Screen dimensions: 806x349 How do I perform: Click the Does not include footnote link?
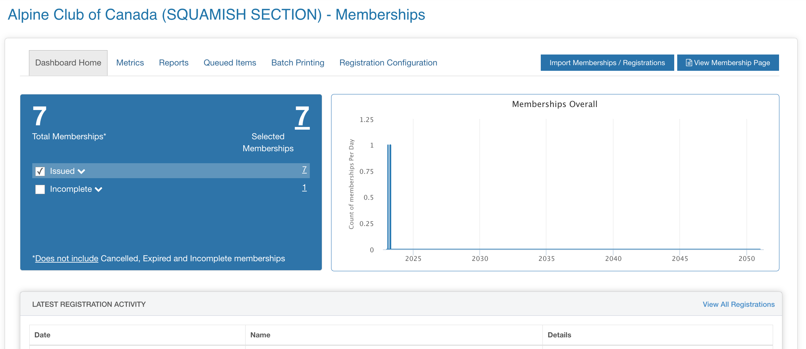[x=67, y=258]
